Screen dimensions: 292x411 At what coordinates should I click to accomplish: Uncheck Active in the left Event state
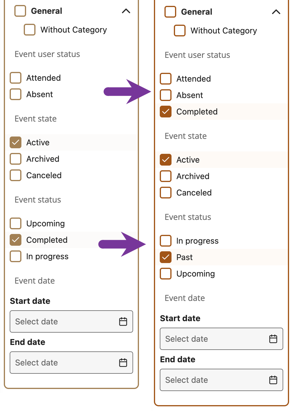pos(16,142)
